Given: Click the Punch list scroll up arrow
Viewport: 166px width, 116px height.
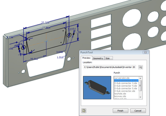Looking at the screenshot, I should coord(140,78).
